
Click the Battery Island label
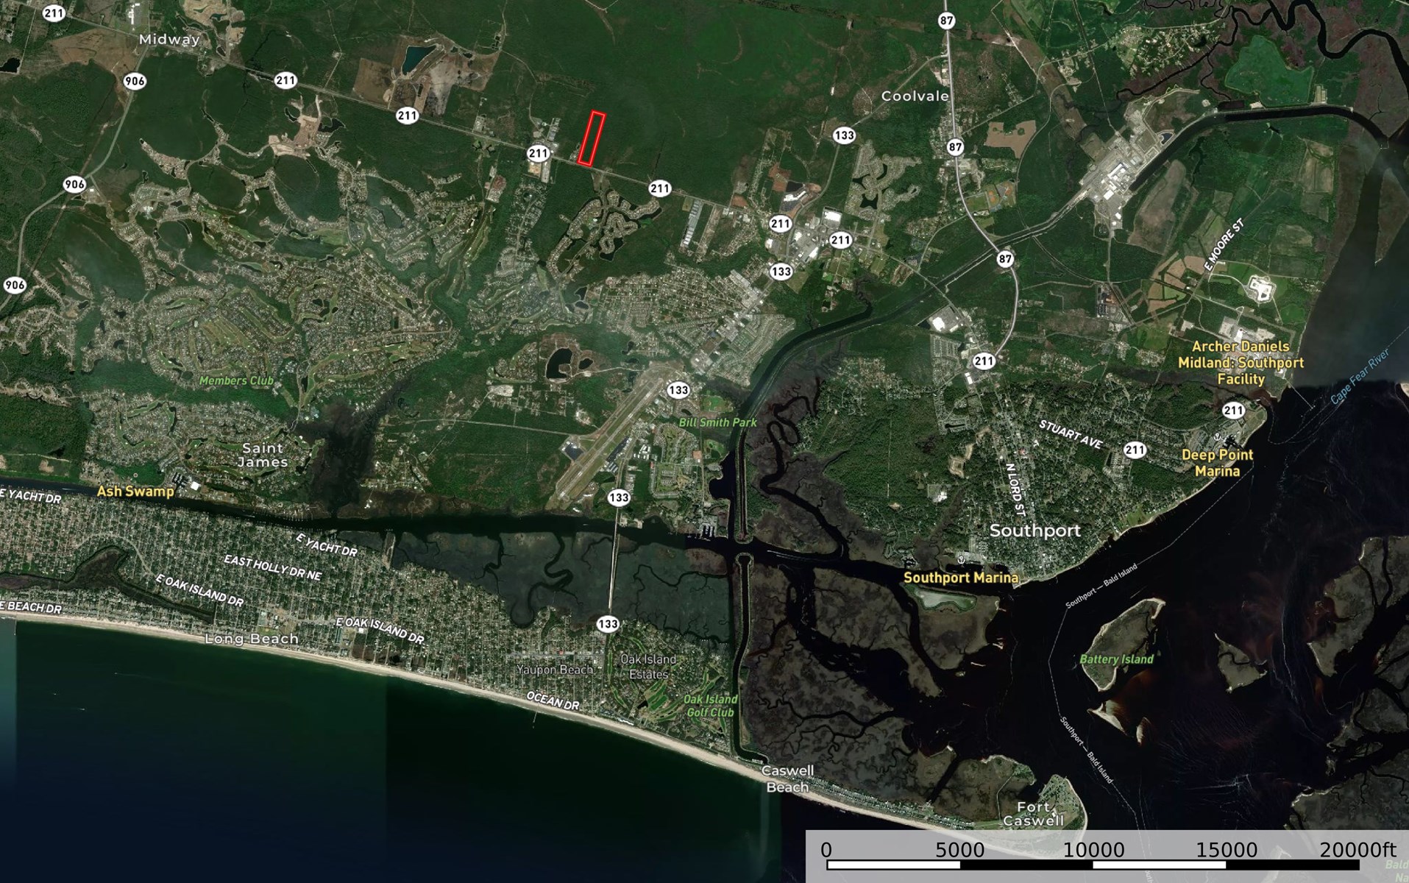(1117, 659)
